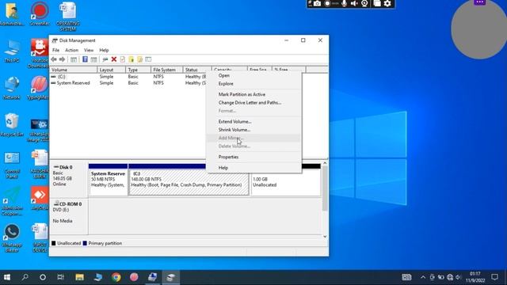Open the View menu
This screenshot has height=285, width=507.
[89, 50]
